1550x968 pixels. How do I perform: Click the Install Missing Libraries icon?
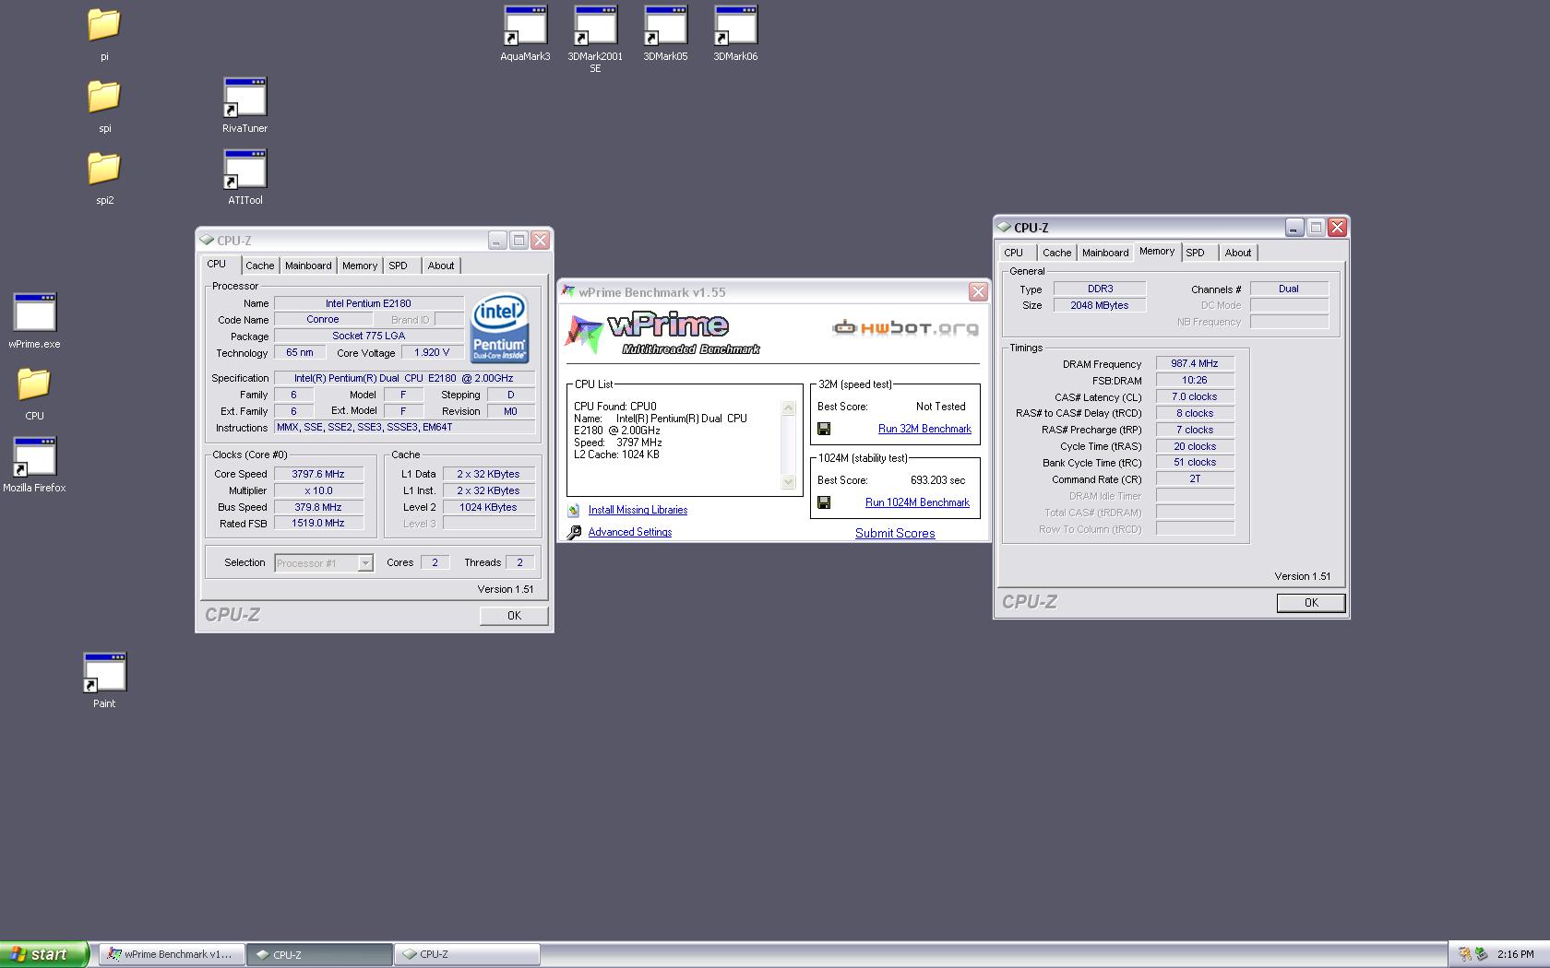(x=574, y=510)
